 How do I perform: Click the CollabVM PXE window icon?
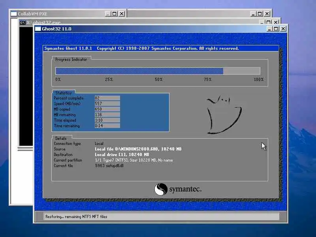[14, 14]
